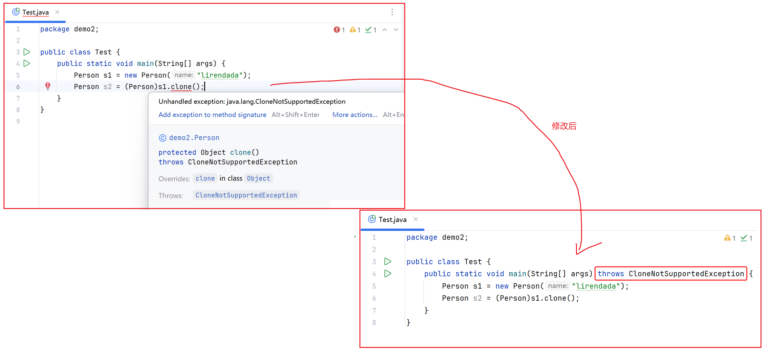Click Add exception to method signature
Image resolution: width=764 pixels, height=353 pixels.
click(x=212, y=115)
